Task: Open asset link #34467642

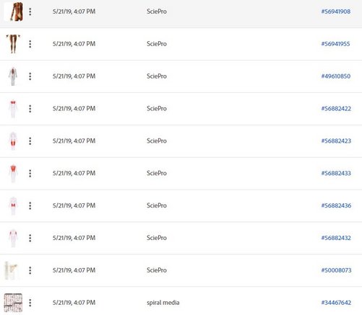Action: pos(336,303)
